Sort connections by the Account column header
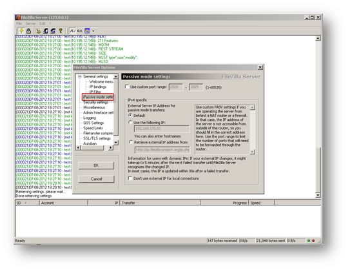The width and height of the screenshot is (350, 272). [x=63, y=203]
